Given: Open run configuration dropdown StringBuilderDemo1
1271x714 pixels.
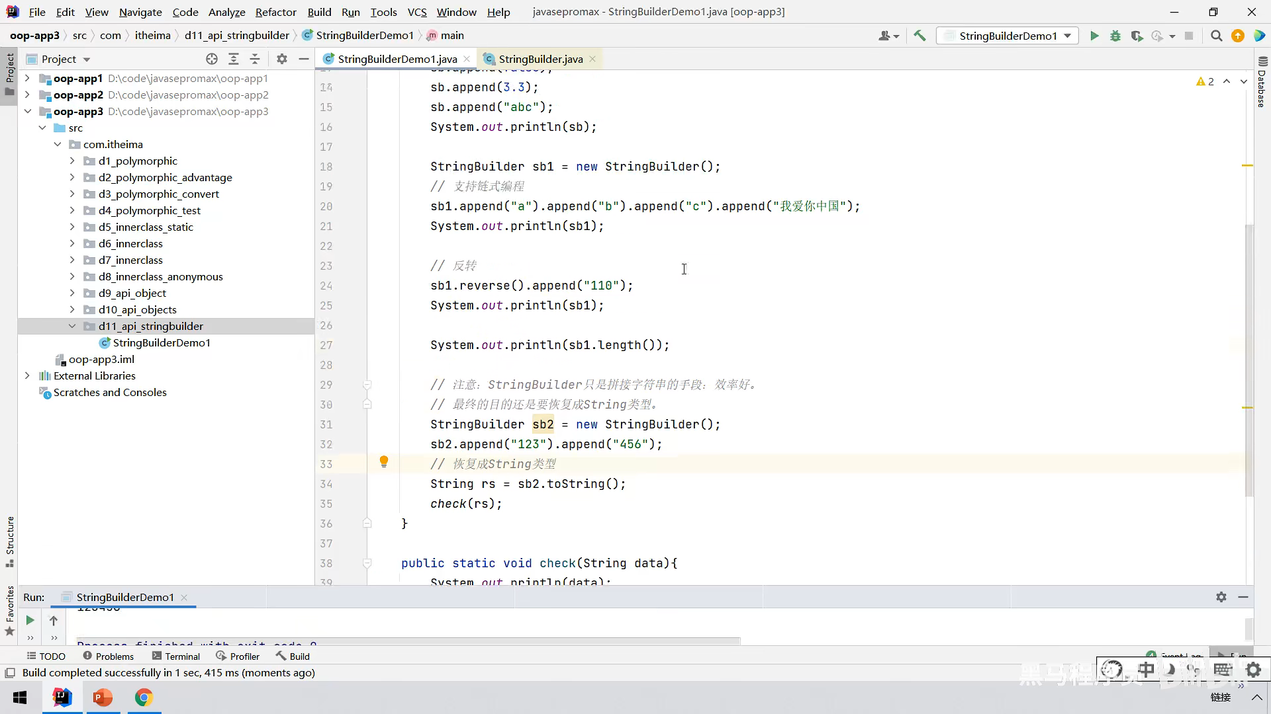Looking at the screenshot, I should pyautogui.click(x=1008, y=36).
